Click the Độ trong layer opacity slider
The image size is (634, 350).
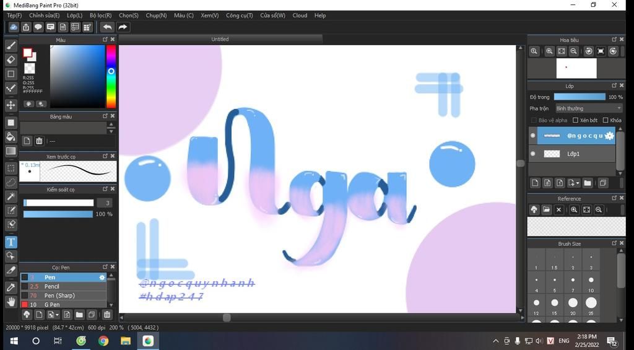(x=580, y=97)
